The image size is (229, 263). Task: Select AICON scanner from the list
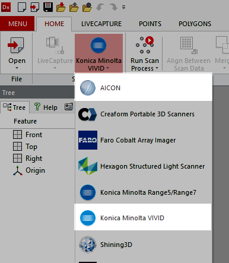pyautogui.click(x=144, y=88)
